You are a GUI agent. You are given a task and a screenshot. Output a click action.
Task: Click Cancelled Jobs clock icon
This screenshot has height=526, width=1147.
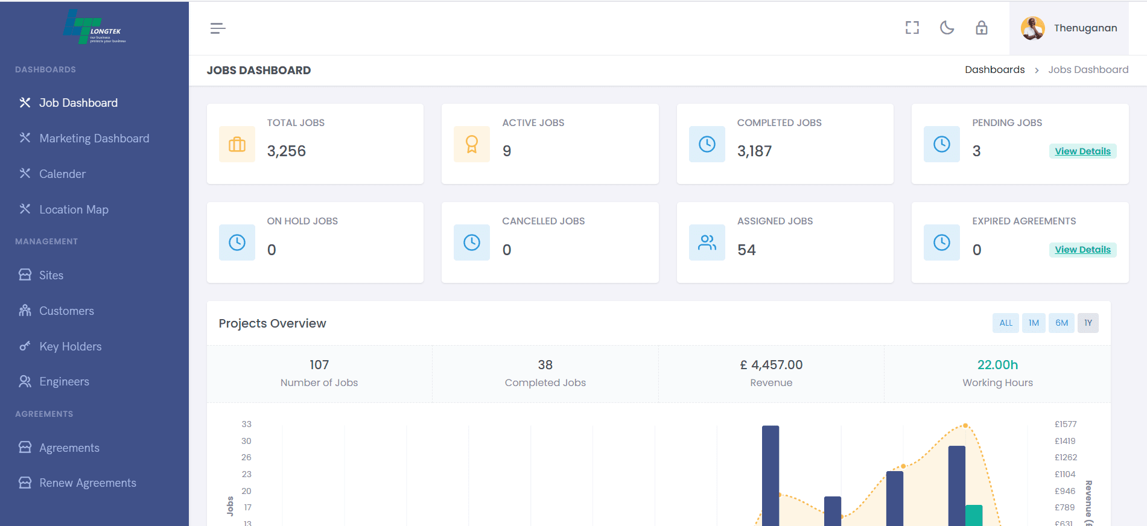point(472,242)
